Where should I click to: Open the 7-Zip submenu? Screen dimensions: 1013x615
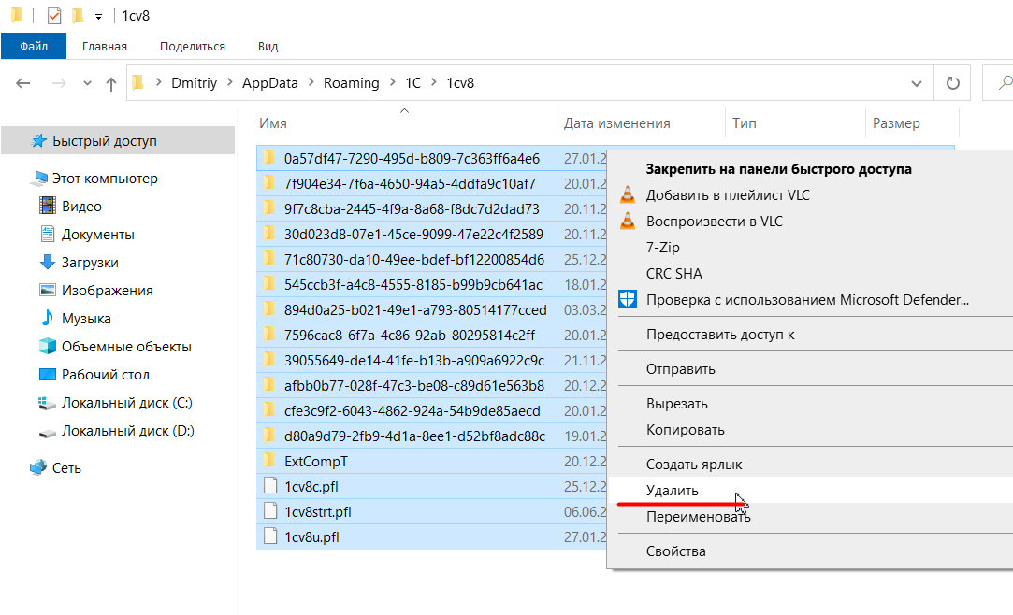[x=663, y=248]
